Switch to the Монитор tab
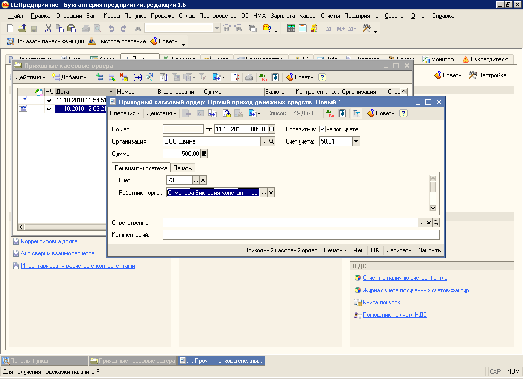 pos(439,59)
